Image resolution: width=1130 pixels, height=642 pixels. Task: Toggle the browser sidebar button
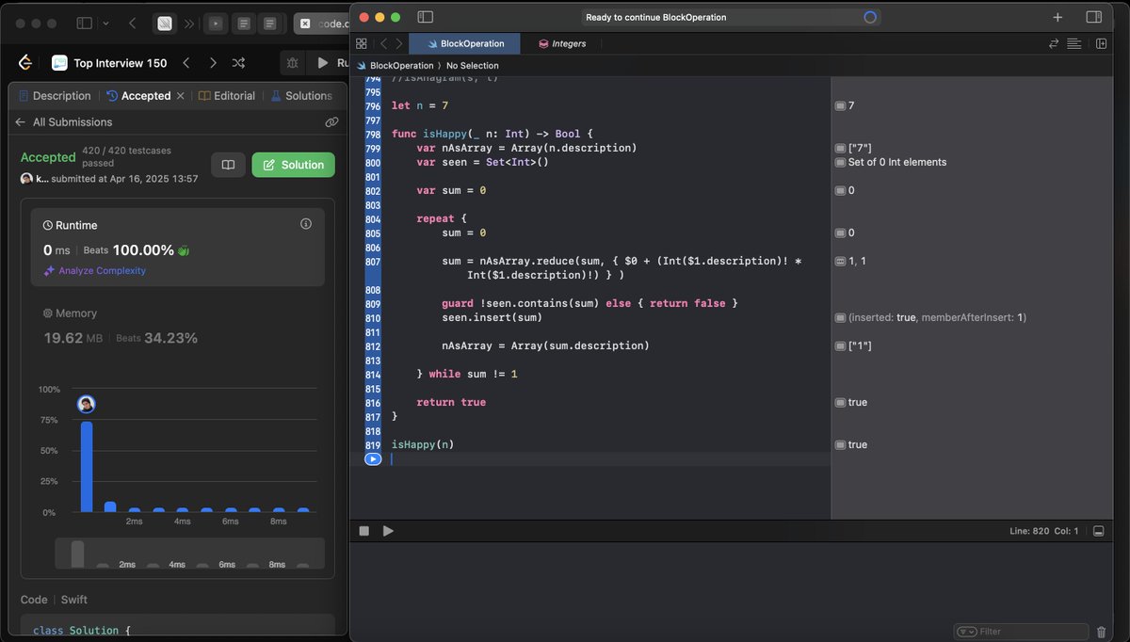[x=85, y=24]
